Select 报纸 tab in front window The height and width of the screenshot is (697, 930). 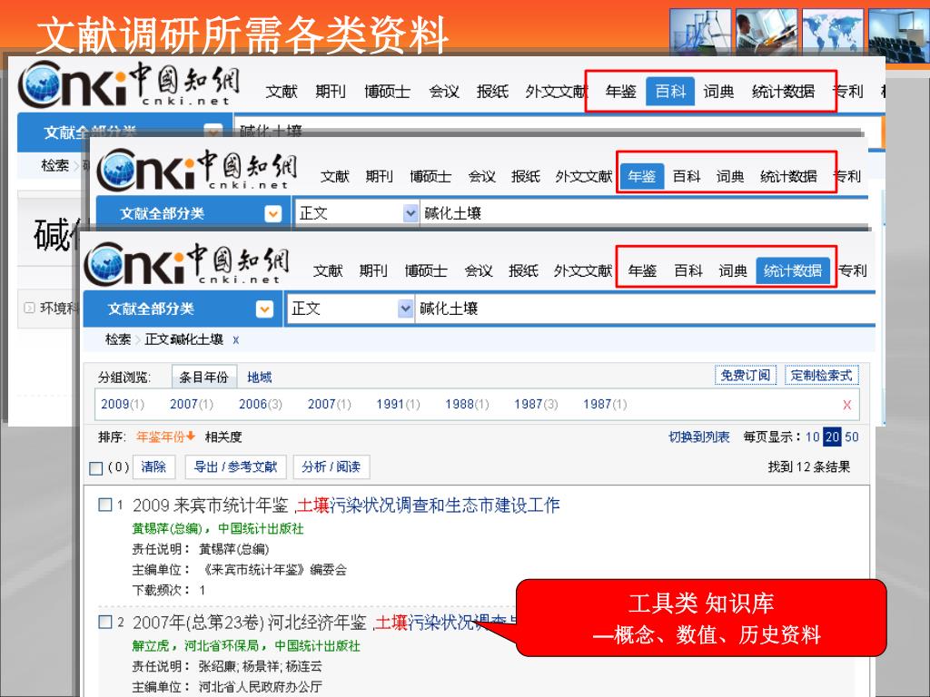523,270
